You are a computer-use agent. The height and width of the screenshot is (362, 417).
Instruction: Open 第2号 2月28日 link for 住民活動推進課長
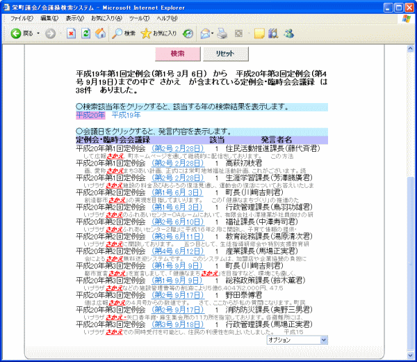(178, 149)
